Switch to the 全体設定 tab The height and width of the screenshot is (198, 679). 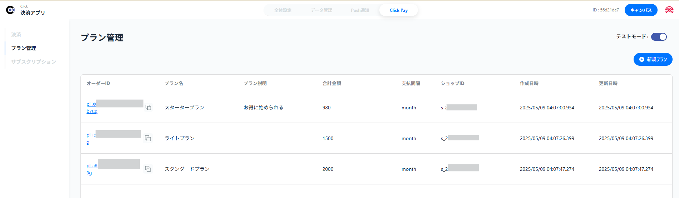point(283,10)
